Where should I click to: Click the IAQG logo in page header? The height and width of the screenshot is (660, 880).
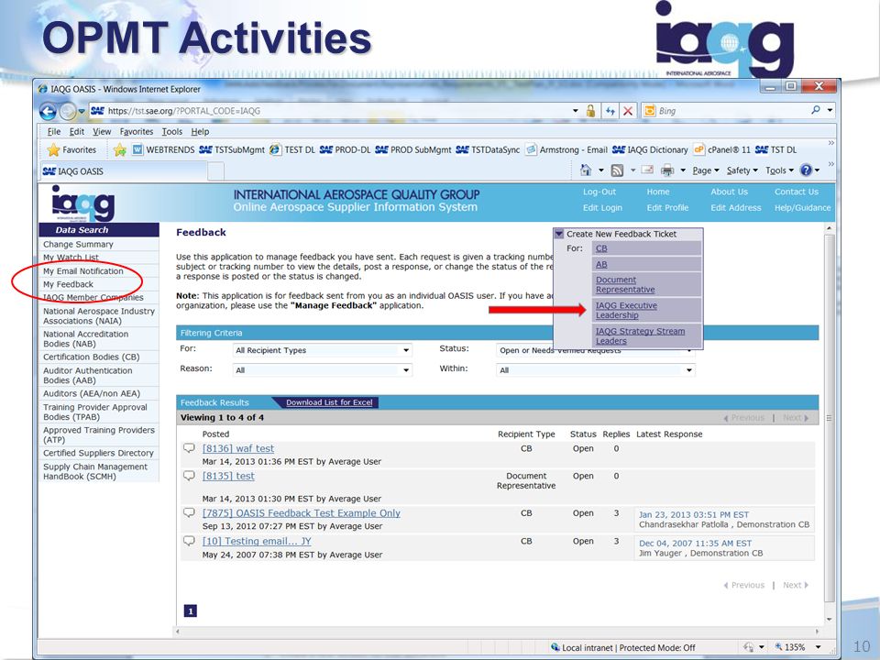point(83,203)
